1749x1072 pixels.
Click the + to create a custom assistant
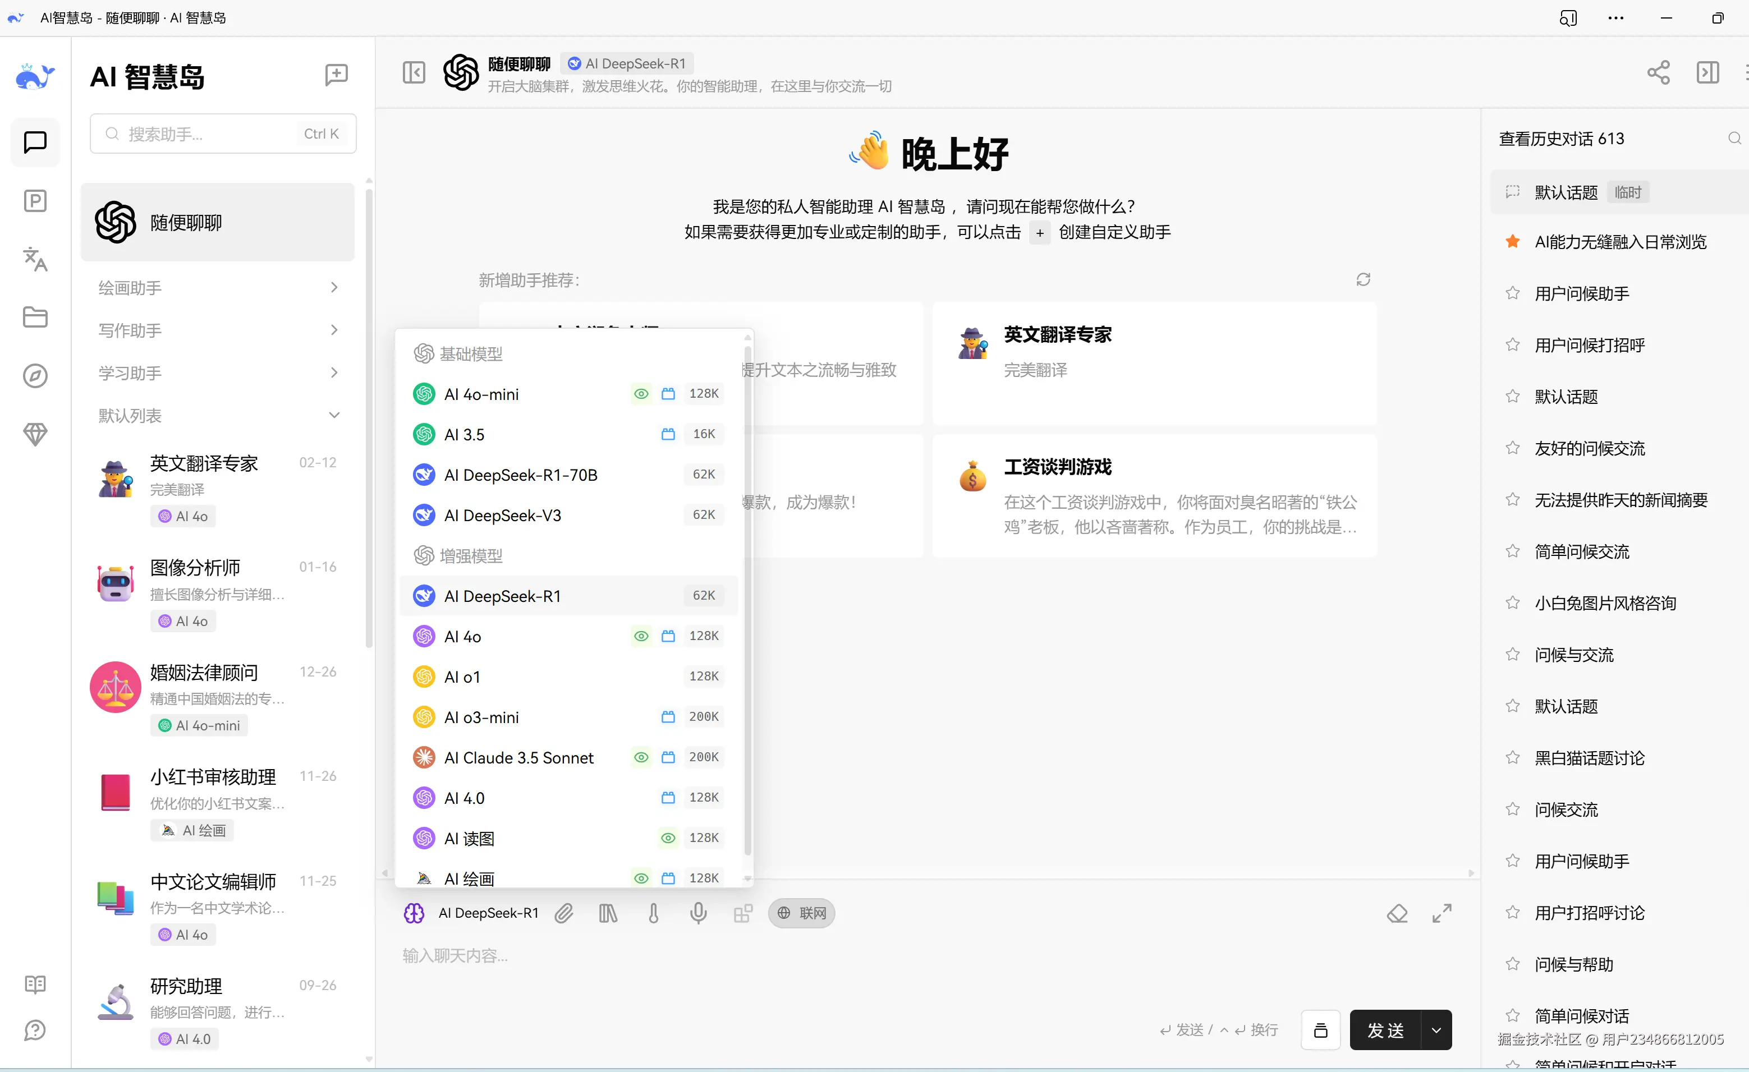click(x=1039, y=232)
